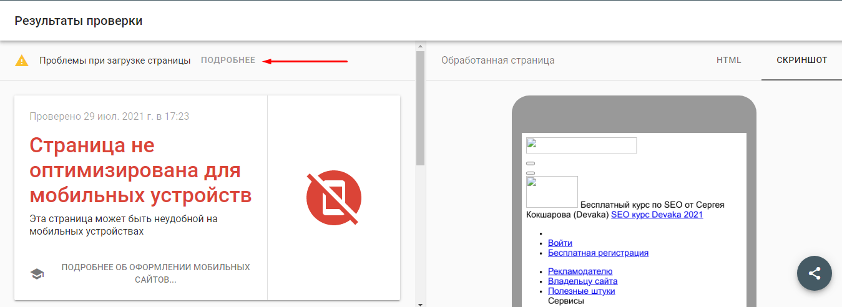
Task: Click the yellow warning triangle icon
Action: pyautogui.click(x=22, y=61)
